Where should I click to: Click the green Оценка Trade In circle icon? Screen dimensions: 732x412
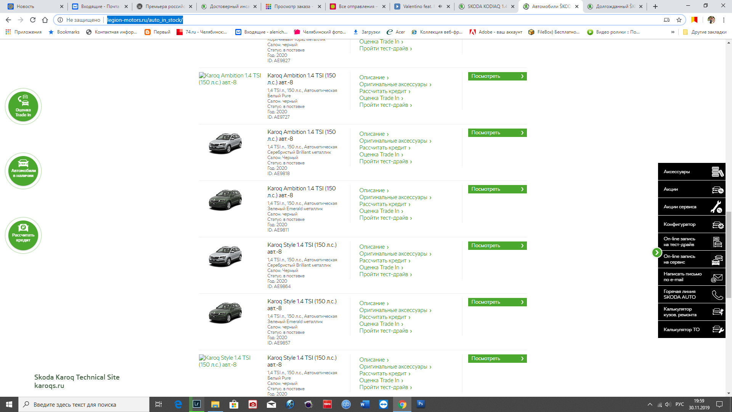23,106
